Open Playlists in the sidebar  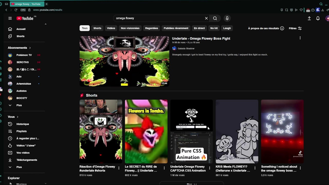point(21,131)
